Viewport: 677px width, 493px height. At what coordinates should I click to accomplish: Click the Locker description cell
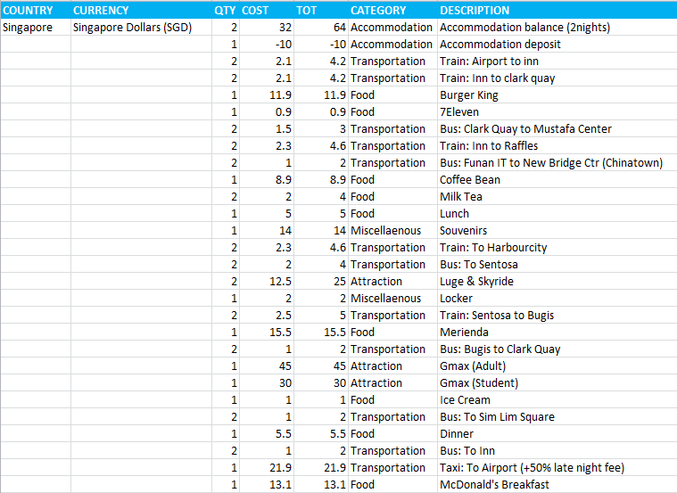[x=557, y=298]
